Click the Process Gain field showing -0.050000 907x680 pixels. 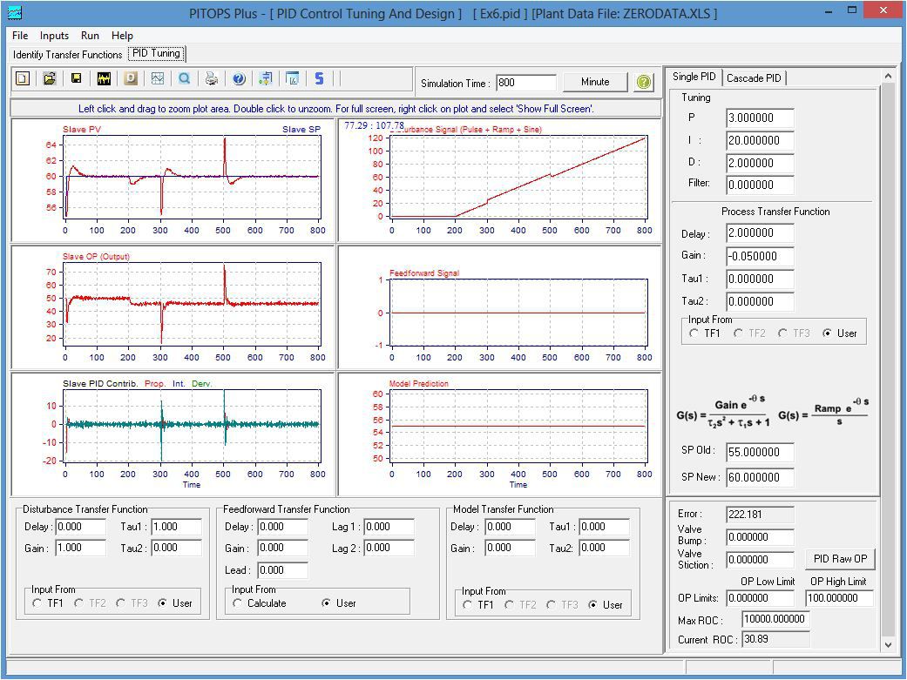click(x=760, y=256)
